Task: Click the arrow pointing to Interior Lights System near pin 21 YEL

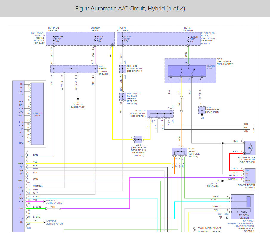Action: [44, 222]
